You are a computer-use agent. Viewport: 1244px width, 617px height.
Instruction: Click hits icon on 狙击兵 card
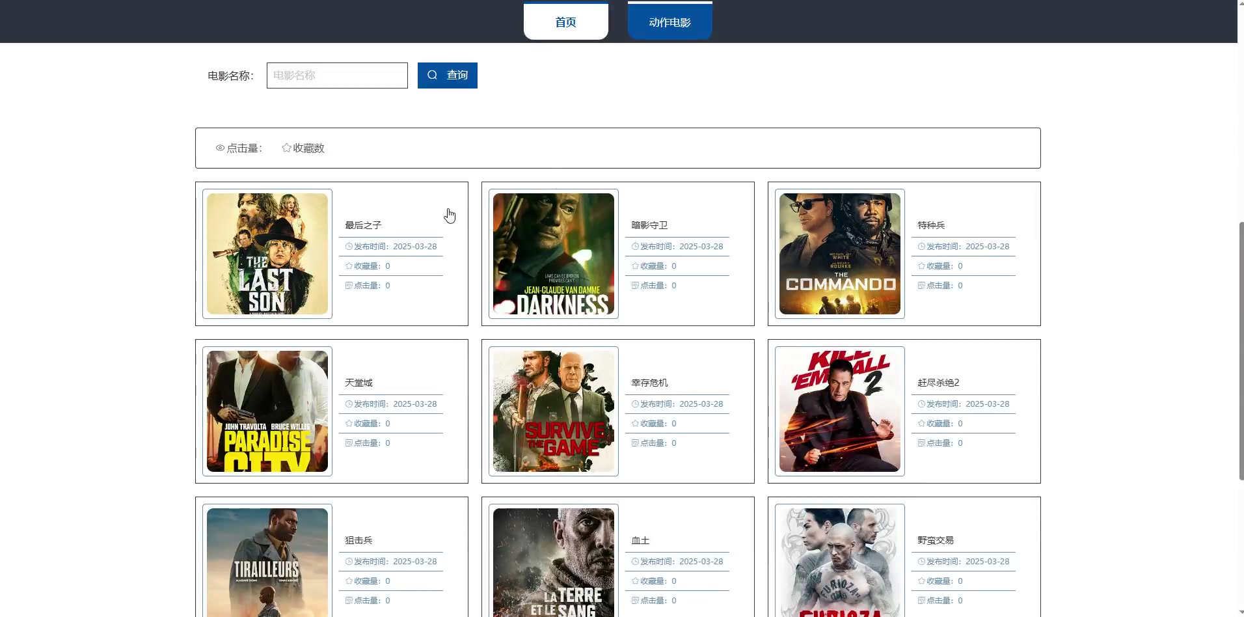tap(349, 601)
